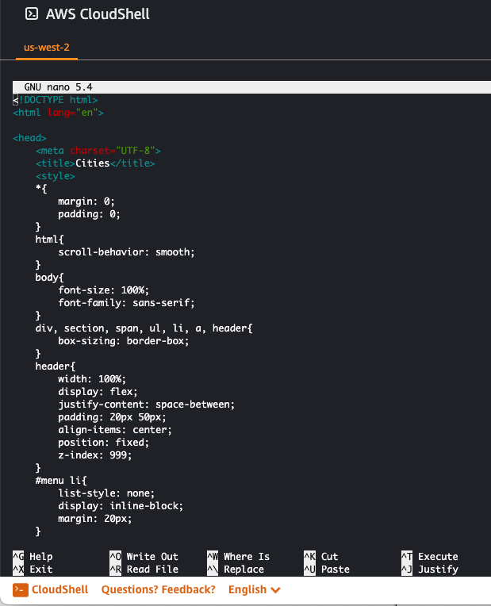Viewport: 491px width, 606px height.
Task: Click the justify-content: space-between; line
Action: click(x=147, y=405)
